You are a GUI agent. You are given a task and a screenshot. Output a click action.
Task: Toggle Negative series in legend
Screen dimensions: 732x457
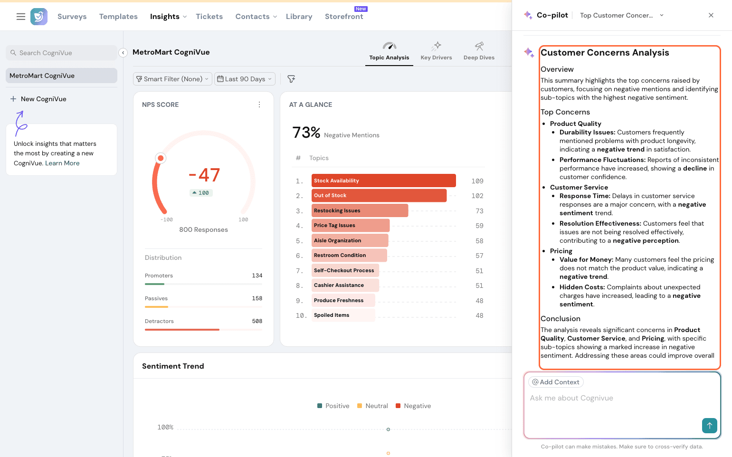(x=413, y=406)
